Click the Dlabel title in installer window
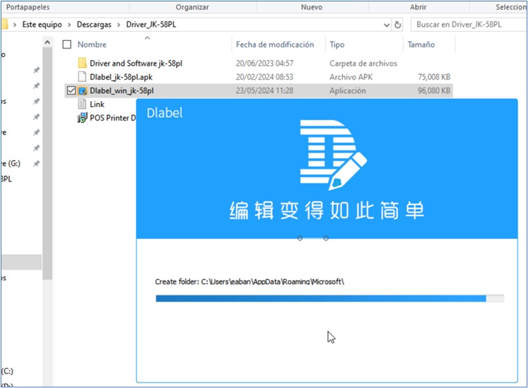Viewport: 528px width, 388px height. pos(165,113)
